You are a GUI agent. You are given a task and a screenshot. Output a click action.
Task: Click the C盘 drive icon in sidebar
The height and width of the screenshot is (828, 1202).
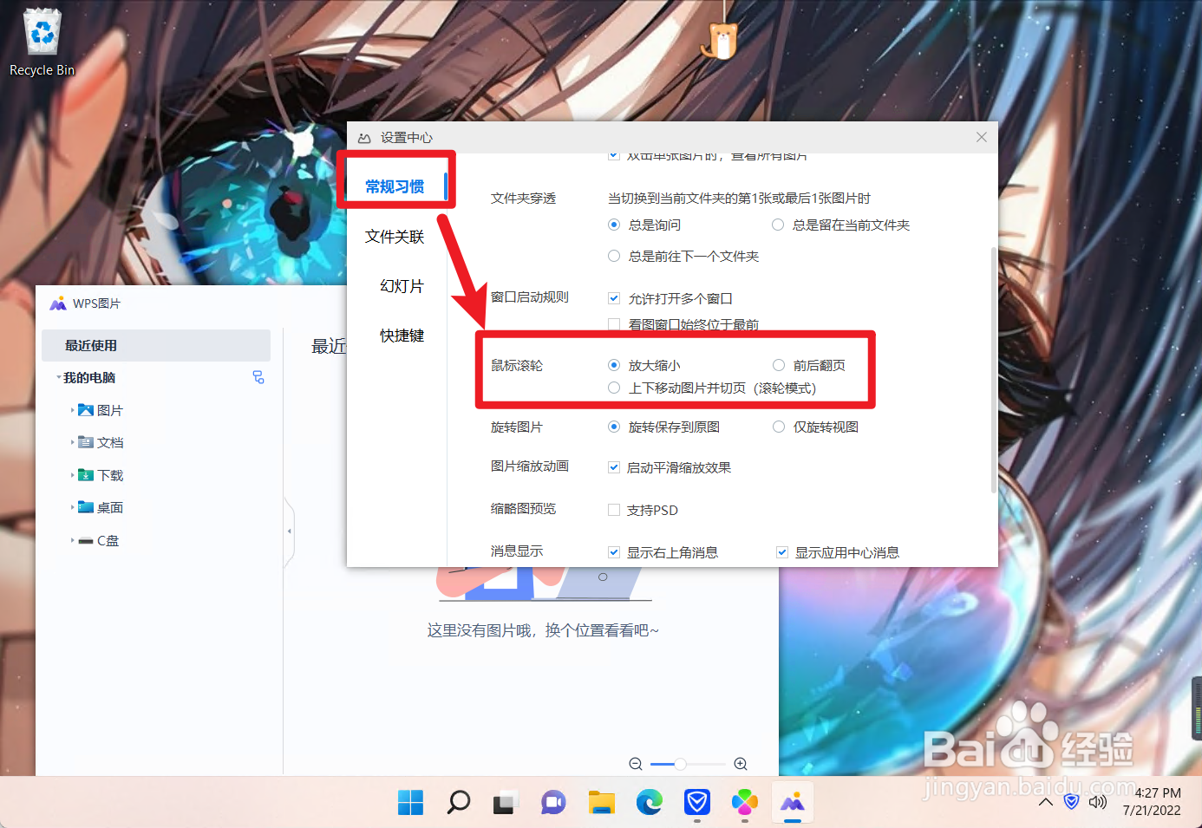86,540
